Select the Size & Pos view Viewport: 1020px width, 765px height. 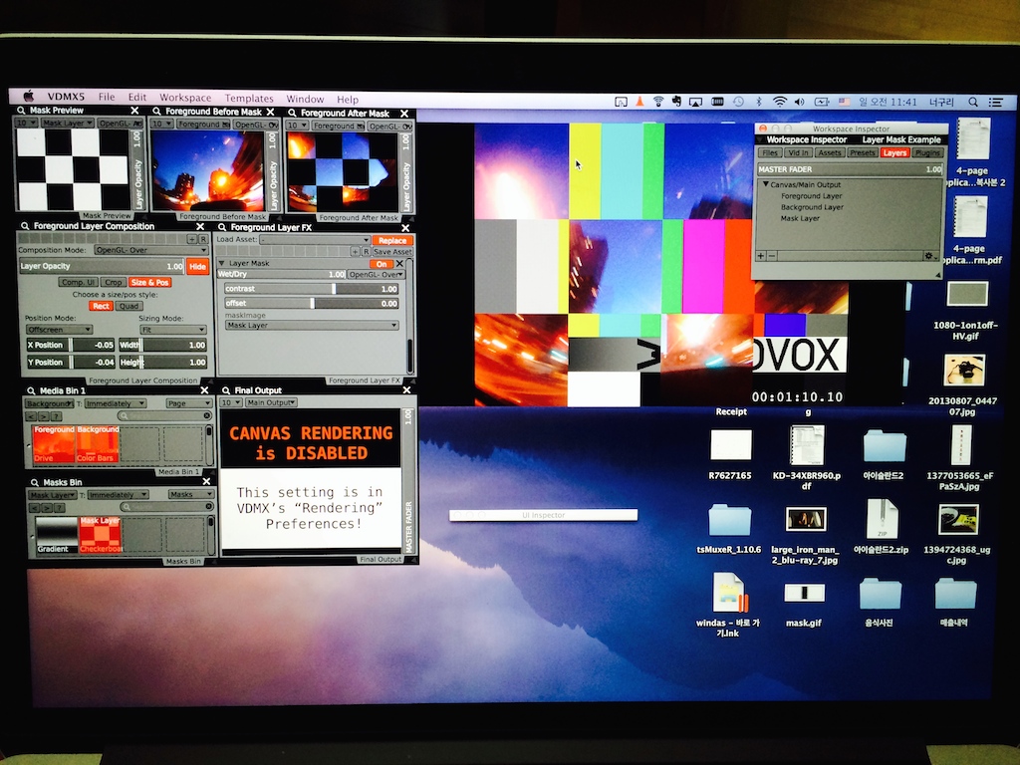pos(150,282)
